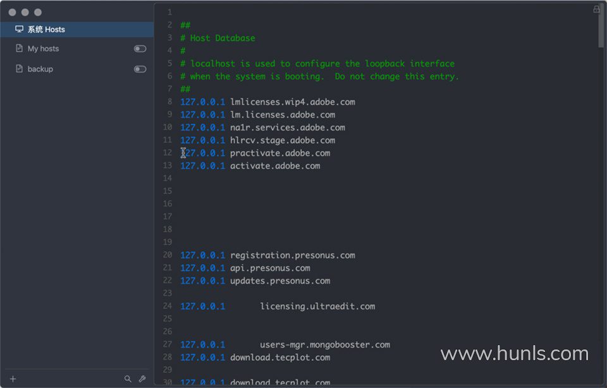Click the monitor icon beside 系统 Hosts
This screenshot has width=607, height=388.
coord(19,29)
